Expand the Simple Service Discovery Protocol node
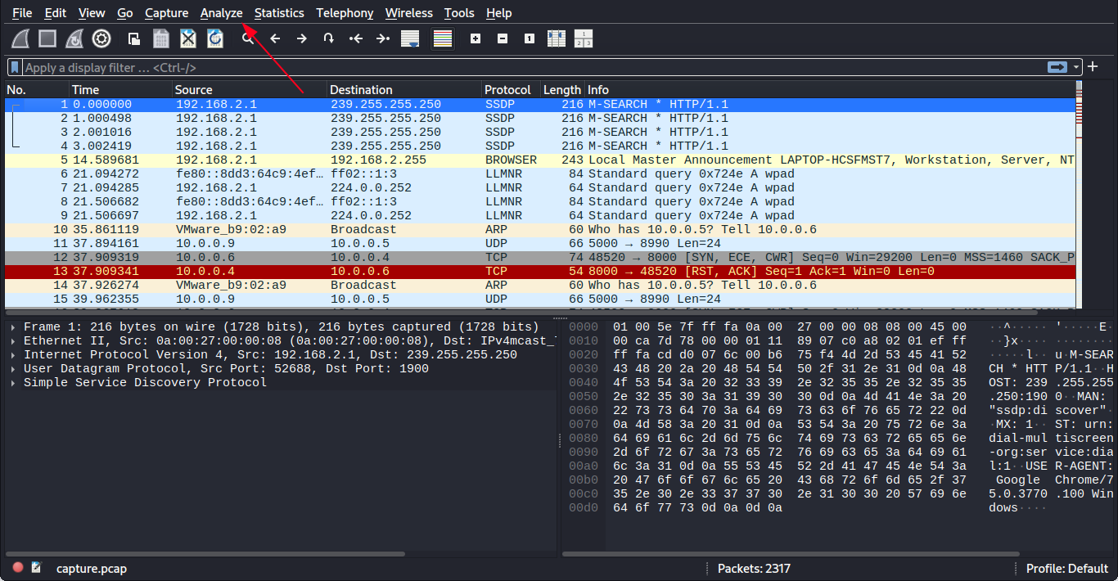The width and height of the screenshot is (1118, 581). pos(14,383)
